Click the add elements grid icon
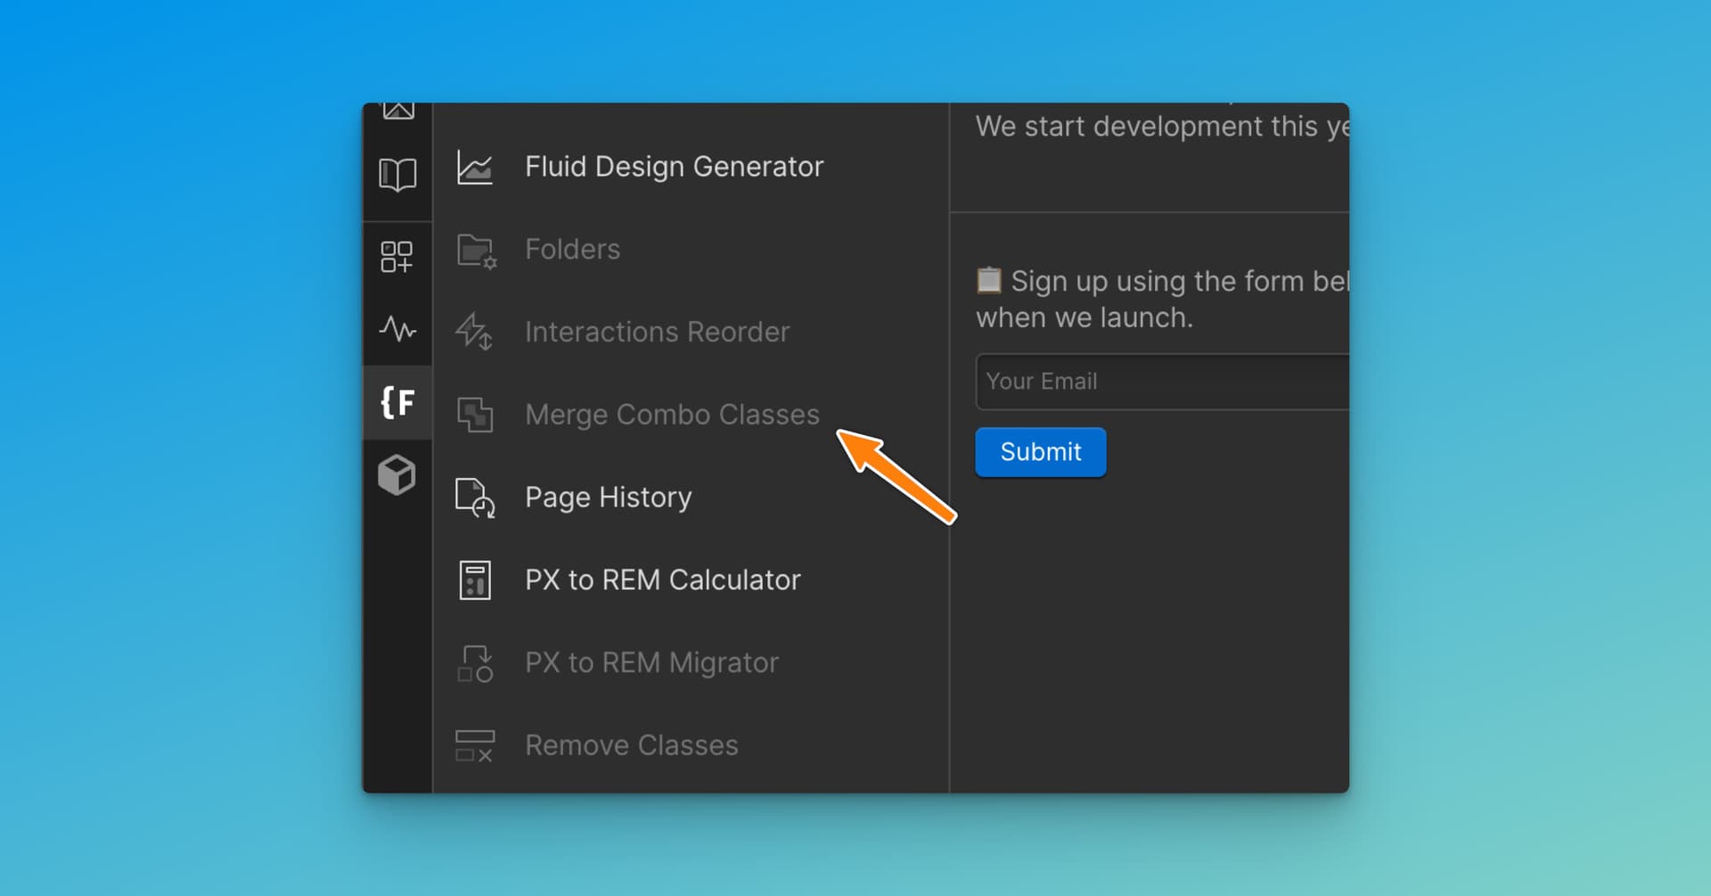This screenshot has height=896, width=1711. pos(397,257)
